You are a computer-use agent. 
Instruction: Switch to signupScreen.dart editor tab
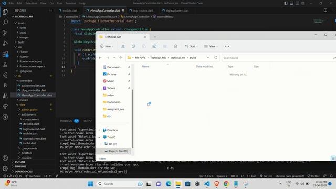coord(177,10)
